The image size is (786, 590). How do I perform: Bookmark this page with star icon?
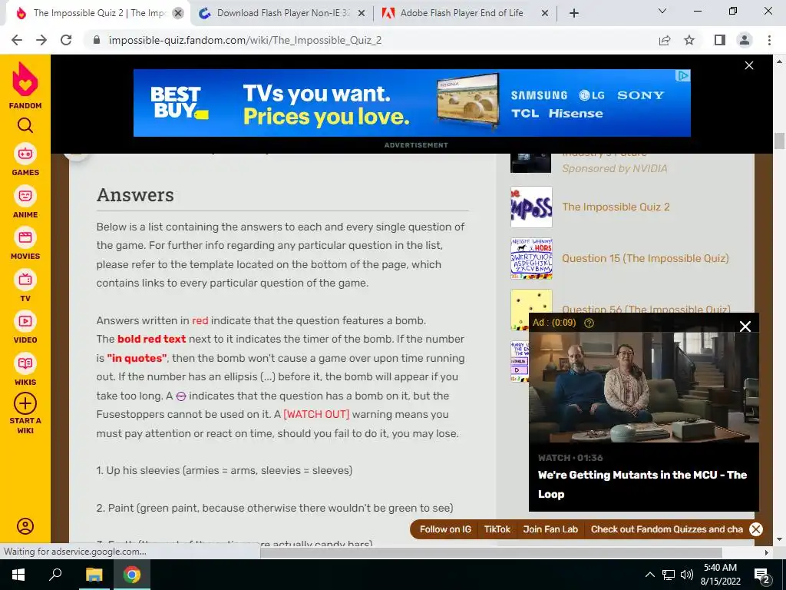click(690, 40)
